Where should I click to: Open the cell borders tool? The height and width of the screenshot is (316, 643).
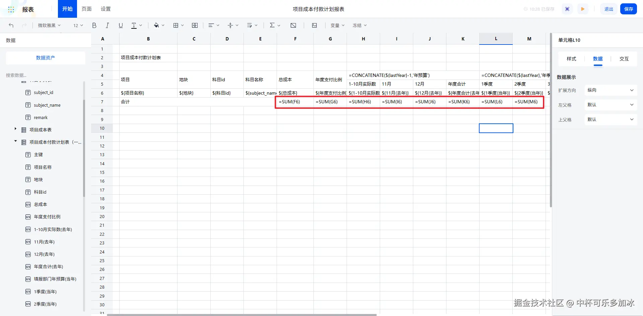[175, 25]
